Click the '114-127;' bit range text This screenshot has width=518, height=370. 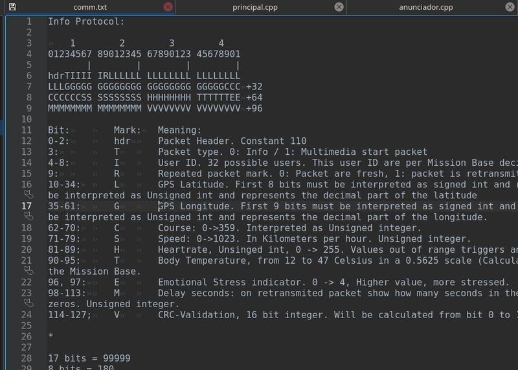[x=70, y=315]
